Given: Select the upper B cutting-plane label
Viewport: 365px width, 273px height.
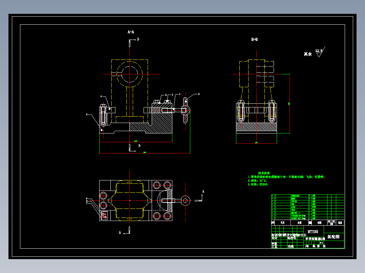Looking at the screenshot, I should coord(138,39).
